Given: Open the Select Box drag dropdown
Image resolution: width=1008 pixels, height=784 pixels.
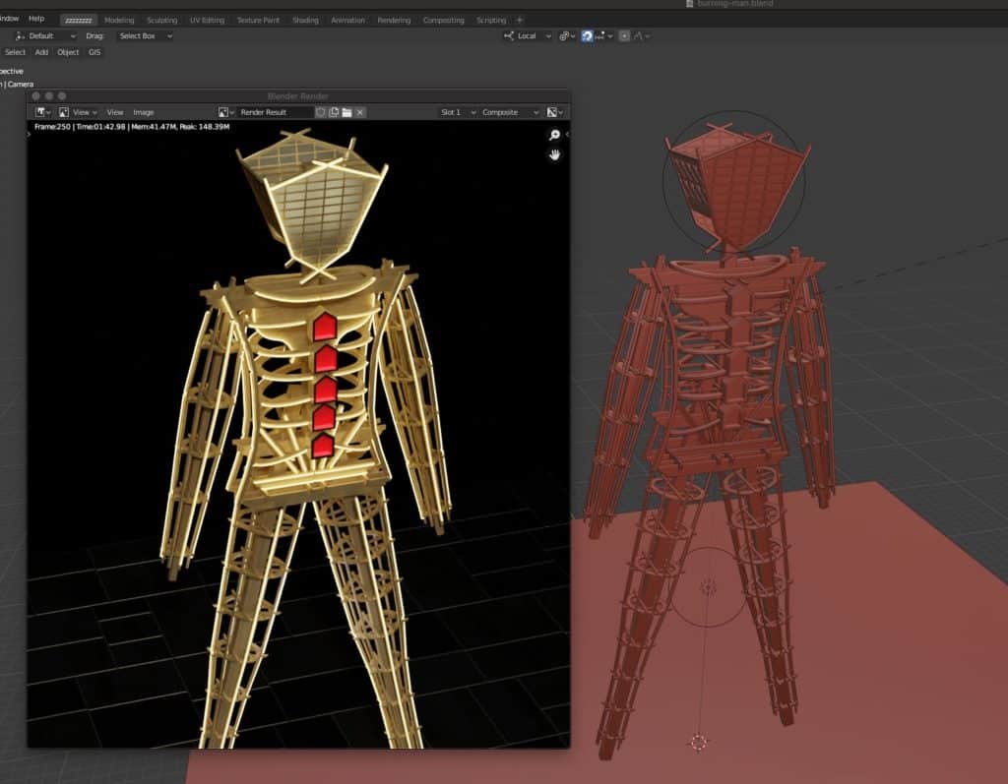Looking at the screenshot, I should (146, 36).
